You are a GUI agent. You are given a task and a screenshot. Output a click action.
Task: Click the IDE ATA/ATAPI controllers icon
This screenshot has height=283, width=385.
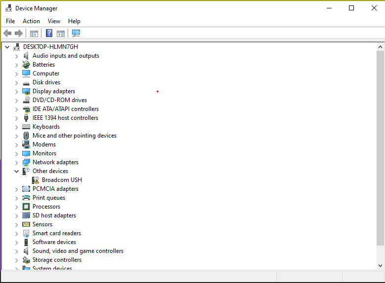coord(26,109)
